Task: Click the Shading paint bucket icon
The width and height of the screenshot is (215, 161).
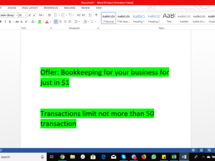Action: [85, 22]
